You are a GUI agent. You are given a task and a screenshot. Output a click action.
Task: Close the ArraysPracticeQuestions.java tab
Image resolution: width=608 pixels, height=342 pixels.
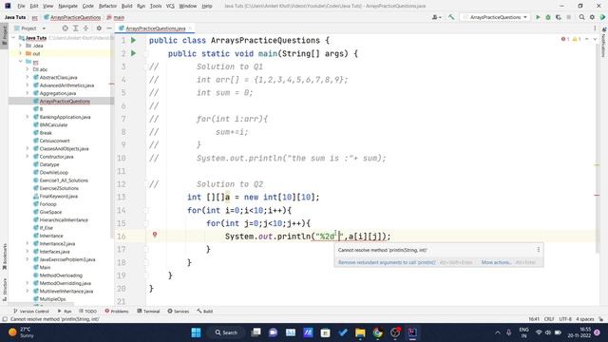pyautogui.click(x=190, y=28)
